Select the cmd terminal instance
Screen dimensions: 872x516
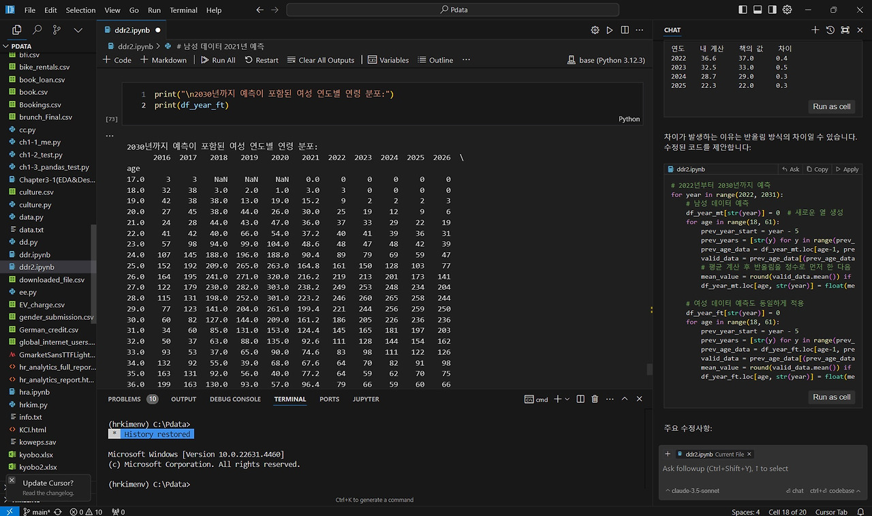click(535, 399)
